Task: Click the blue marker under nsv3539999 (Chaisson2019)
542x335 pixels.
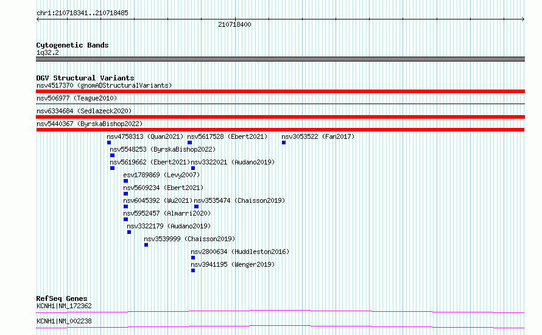Action: pyautogui.click(x=146, y=245)
